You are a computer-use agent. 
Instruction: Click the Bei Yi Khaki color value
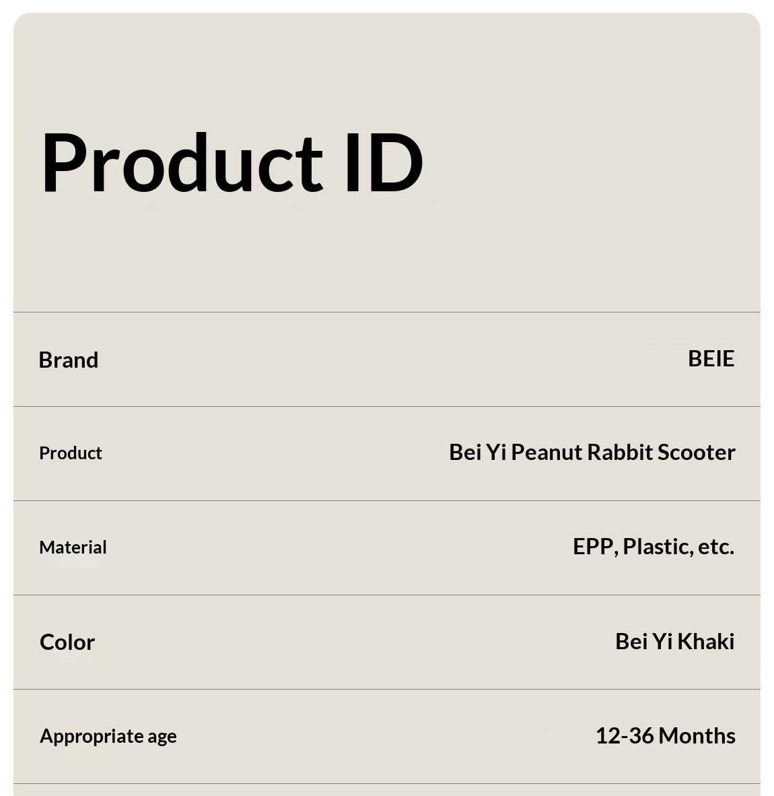pos(674,641)
